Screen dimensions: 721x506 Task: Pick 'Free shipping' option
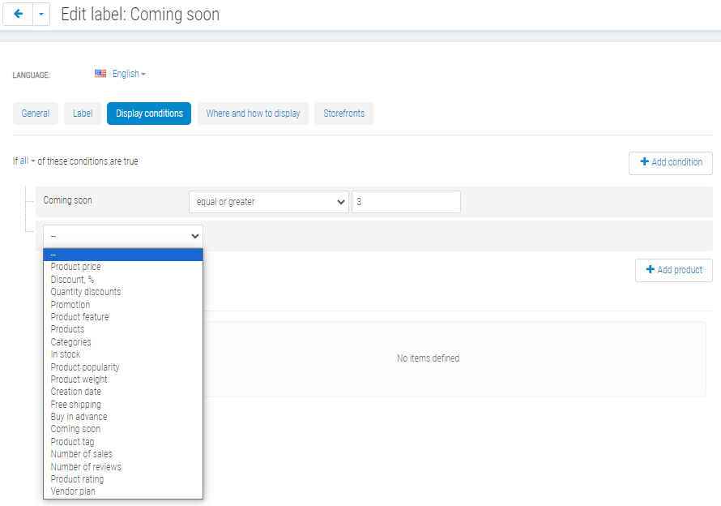123,405
